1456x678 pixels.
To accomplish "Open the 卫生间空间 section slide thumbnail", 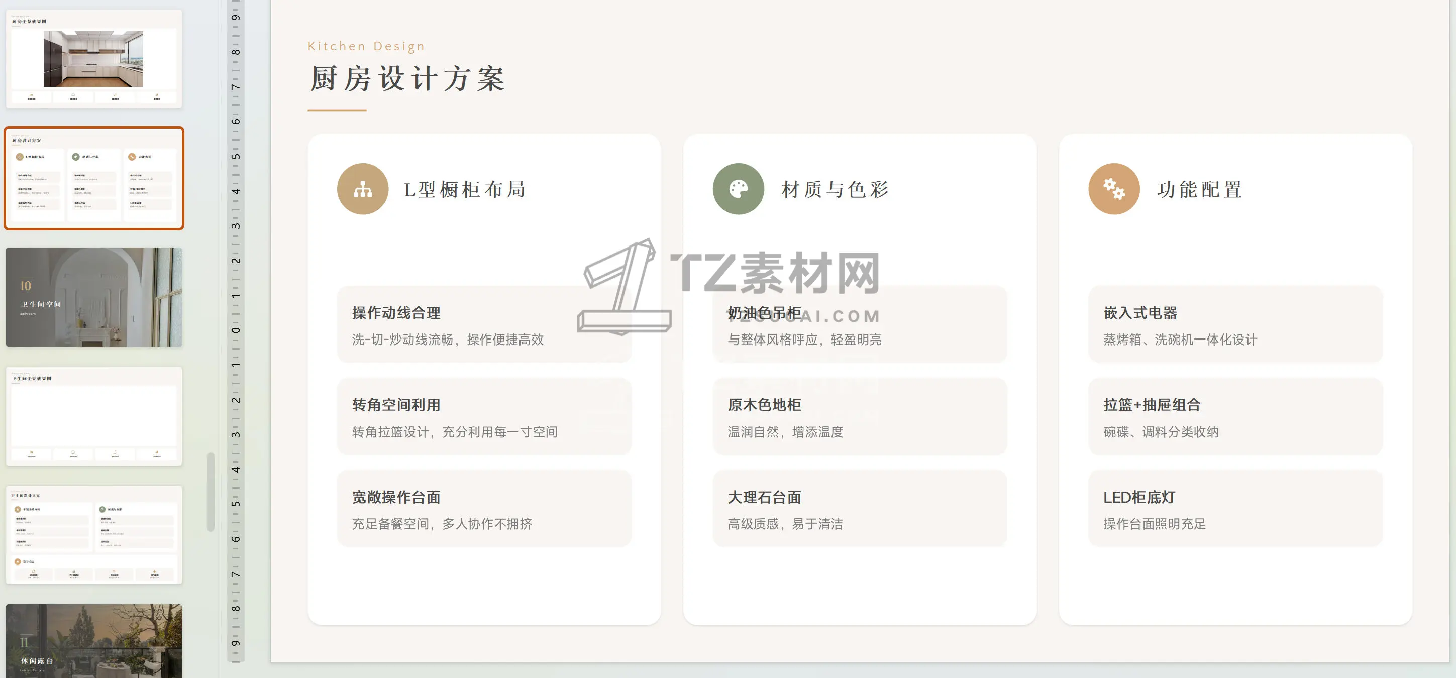I will click(94, 297).
